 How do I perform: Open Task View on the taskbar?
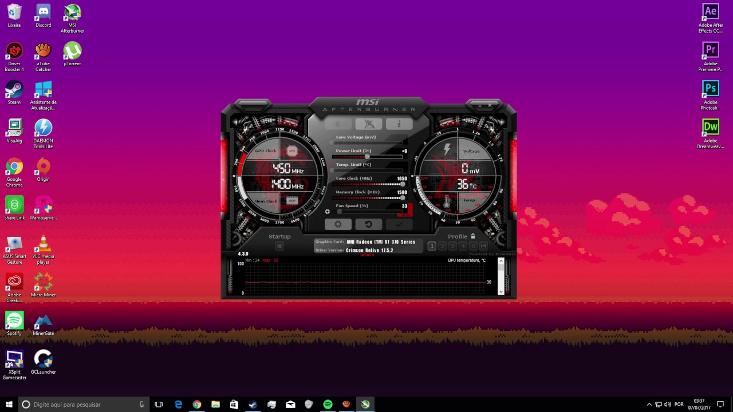[159, 405]
